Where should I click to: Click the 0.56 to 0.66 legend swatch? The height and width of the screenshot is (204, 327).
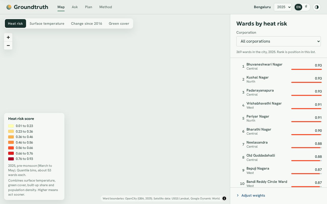click(11, 148)
